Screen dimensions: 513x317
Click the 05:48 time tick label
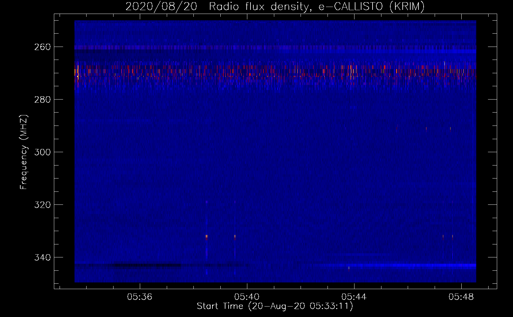click(461, 297)
